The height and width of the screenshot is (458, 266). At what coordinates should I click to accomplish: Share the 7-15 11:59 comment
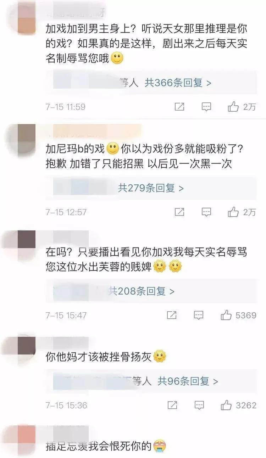(179, 106)
